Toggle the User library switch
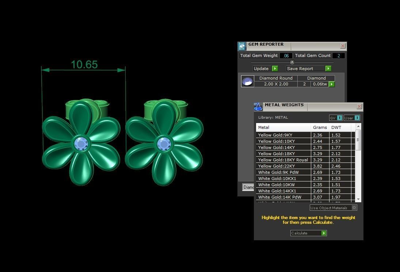The height and width of the screenshot is (272, 400). click(352, 118)
